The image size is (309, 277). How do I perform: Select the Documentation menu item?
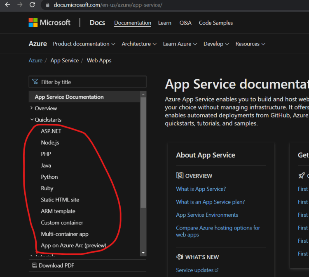pos(133,23)
